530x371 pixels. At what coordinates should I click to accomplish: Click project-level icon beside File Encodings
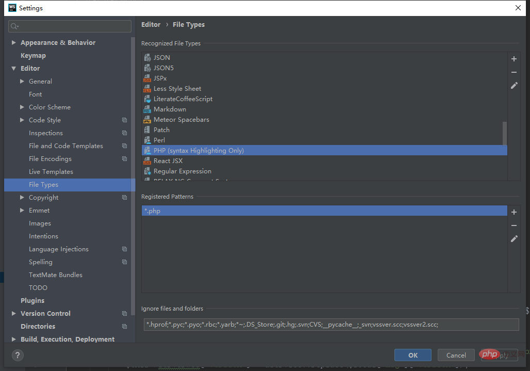pos(124,158)
